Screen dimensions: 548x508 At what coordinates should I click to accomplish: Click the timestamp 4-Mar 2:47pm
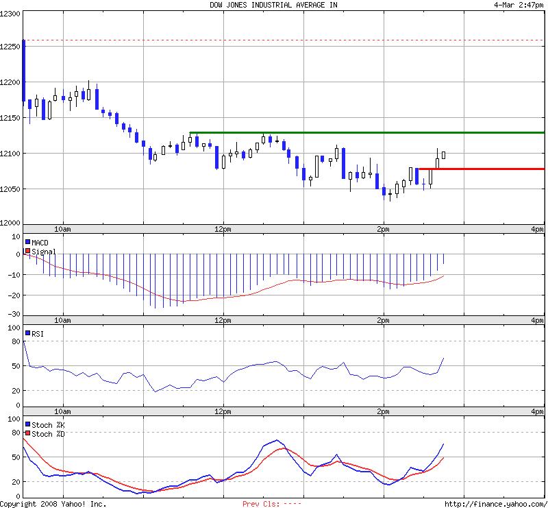point(519,5)
